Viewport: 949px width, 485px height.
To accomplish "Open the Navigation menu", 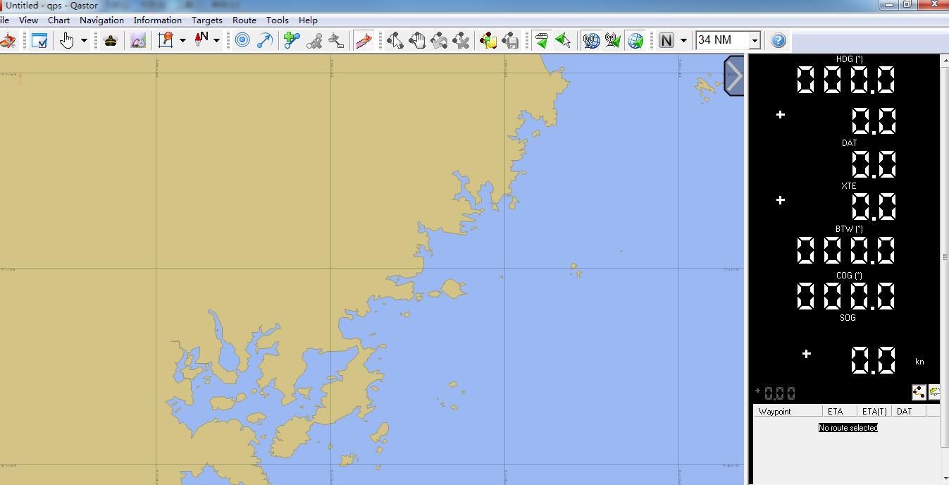I will [101, 20].
